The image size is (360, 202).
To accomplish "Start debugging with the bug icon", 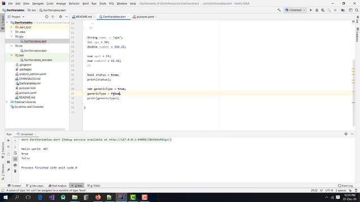I will coord(317,10).
